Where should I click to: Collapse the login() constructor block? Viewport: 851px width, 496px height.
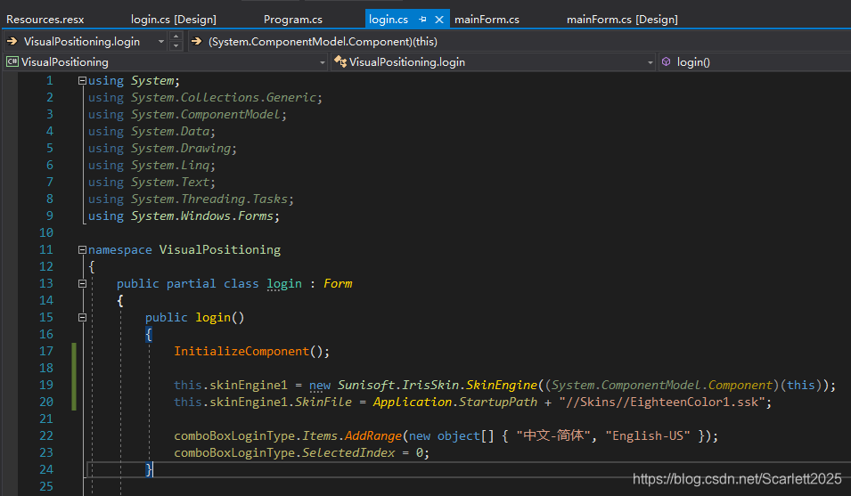point(82,317)
